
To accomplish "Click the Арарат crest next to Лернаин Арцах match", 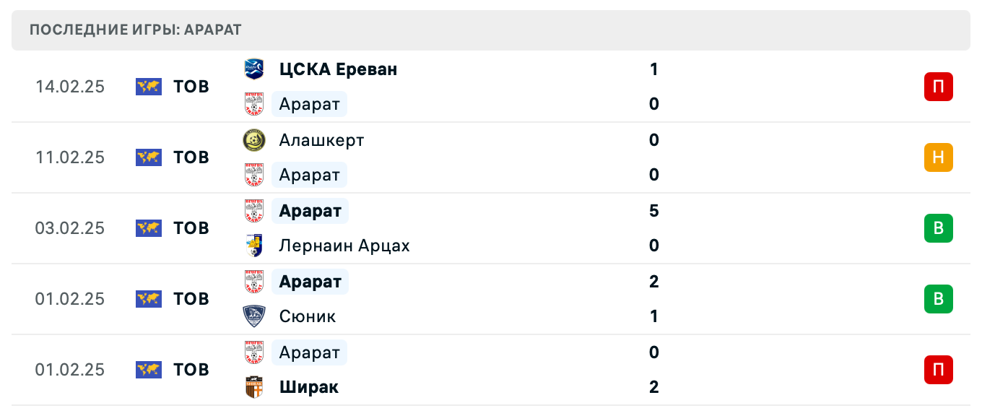I will point(254,210).
